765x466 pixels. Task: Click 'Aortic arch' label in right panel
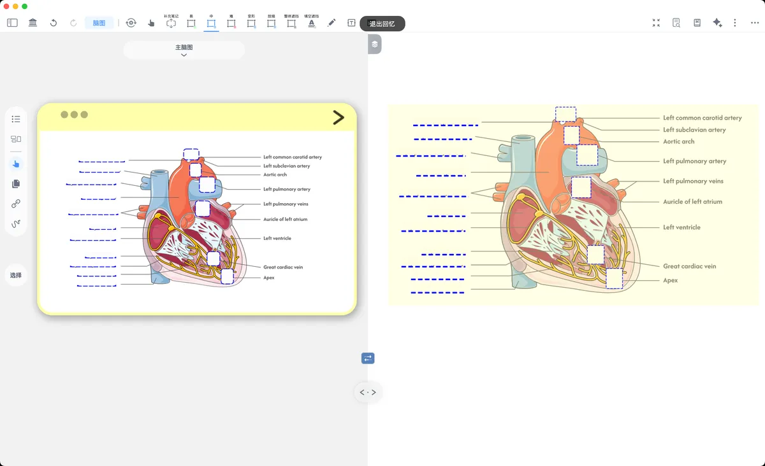[x=678, y=141]
